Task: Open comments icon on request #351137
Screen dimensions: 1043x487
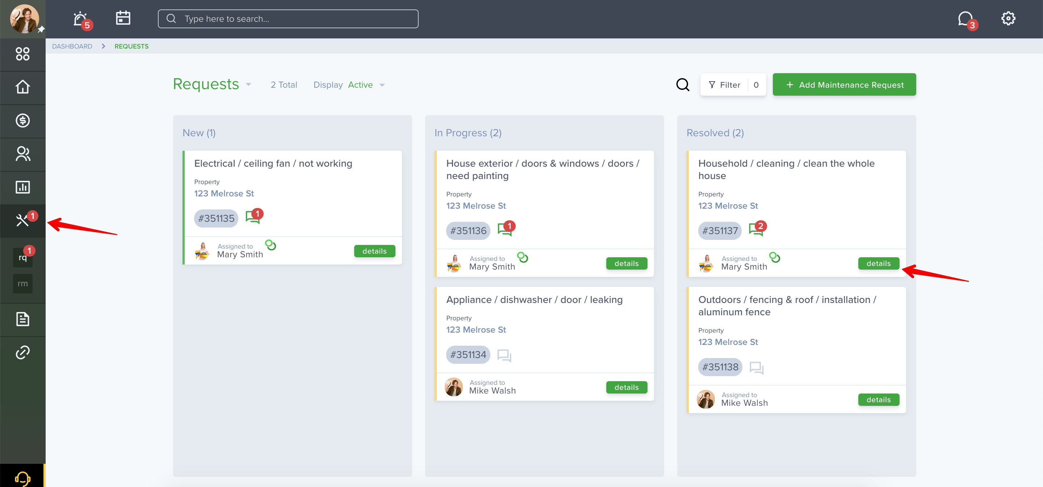Action: [758, 229]
